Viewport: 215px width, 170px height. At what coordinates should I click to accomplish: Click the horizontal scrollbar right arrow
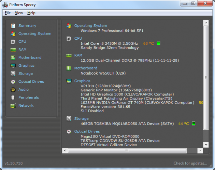(x=200, y=151)
